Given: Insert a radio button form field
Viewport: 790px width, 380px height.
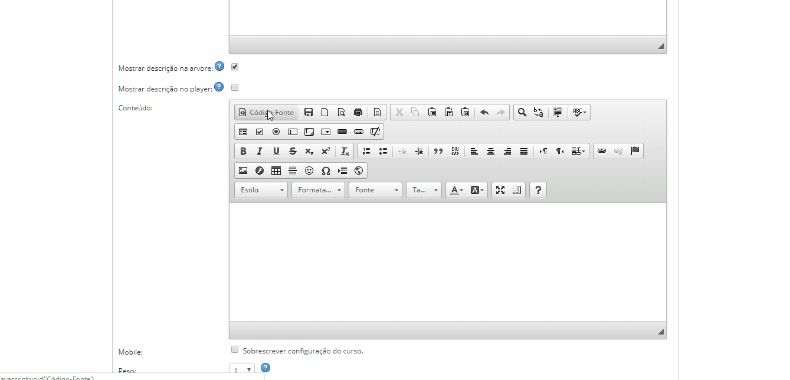Looking at the screenshot, I should [276, 132].
